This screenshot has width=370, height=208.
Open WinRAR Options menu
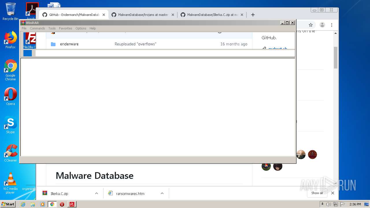coord(81,28)
